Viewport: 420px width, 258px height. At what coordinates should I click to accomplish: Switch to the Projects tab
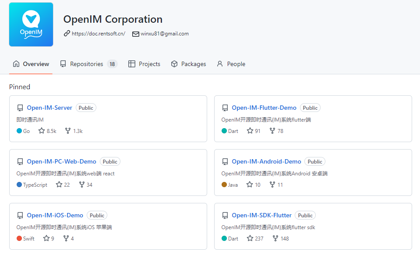click(149, 64)
